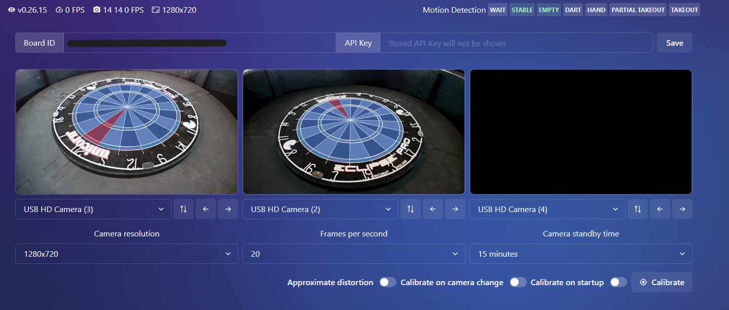This screenshot has width=729, height=310.
Task: Click the Camera resolution label
Action: [x=127, y=234]
